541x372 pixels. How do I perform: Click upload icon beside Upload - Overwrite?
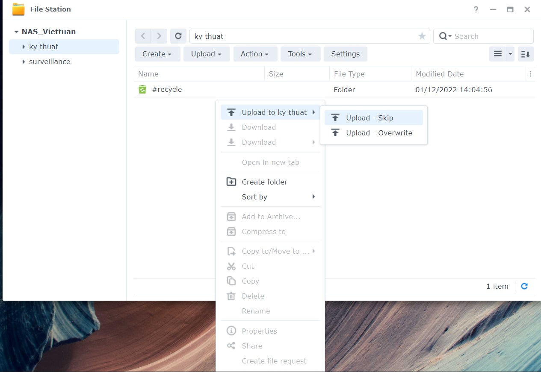336,133
